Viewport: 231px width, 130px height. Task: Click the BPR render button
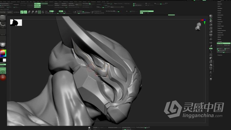pyautogui.click(x=211, y=16)
